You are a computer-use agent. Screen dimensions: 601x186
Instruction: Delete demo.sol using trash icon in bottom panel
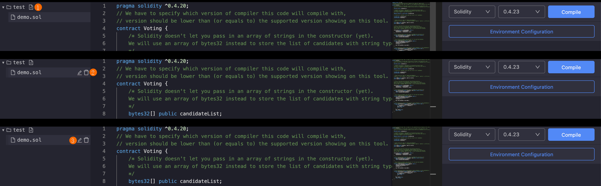[86, 140]
